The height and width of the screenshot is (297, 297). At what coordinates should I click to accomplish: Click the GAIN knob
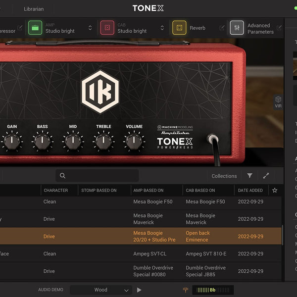pyautogui.click(x=12, y=141)
